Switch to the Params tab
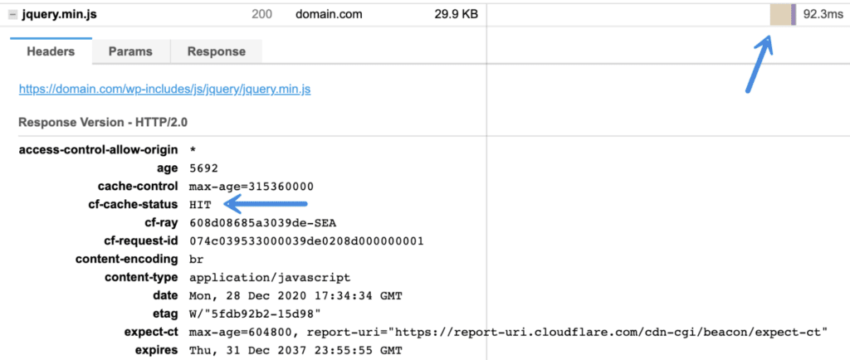 click(130, 51)
